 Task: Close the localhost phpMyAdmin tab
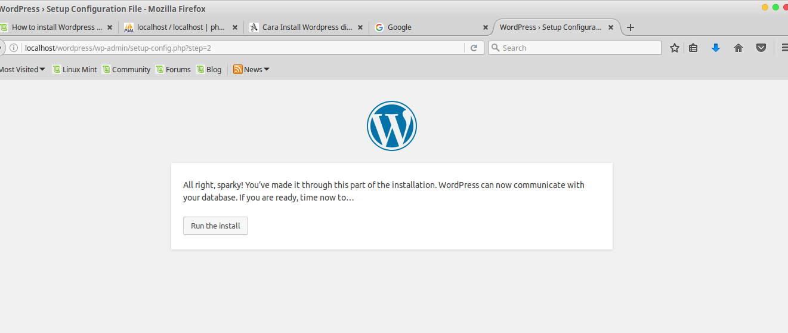click(x=235, y=27)
